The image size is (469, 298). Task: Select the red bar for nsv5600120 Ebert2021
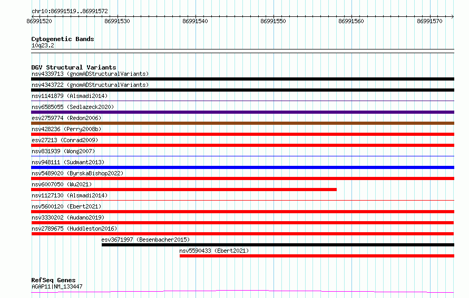click(x=242, y=212)
